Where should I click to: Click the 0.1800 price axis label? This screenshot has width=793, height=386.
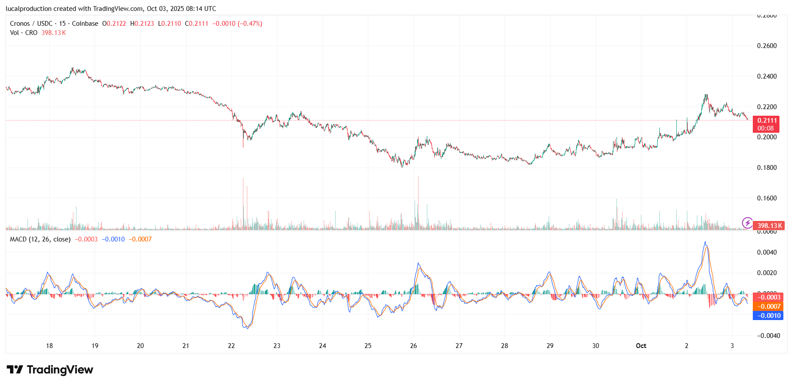767,168
